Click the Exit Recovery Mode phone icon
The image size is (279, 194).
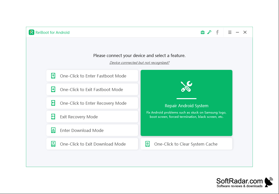(x=53, y=117)
